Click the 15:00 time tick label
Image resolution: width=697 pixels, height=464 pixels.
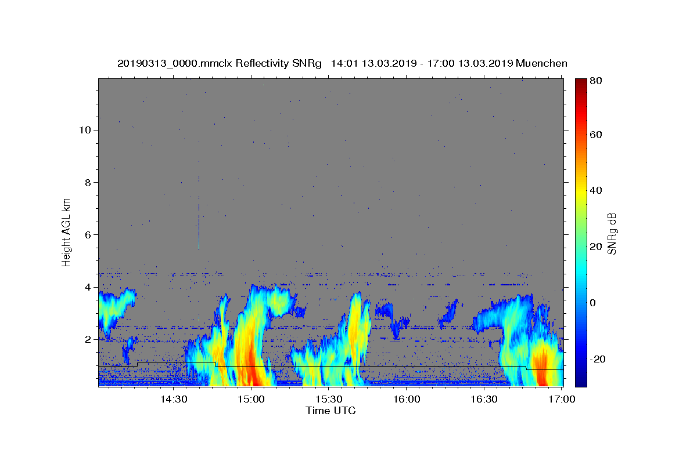click(251, 399)
